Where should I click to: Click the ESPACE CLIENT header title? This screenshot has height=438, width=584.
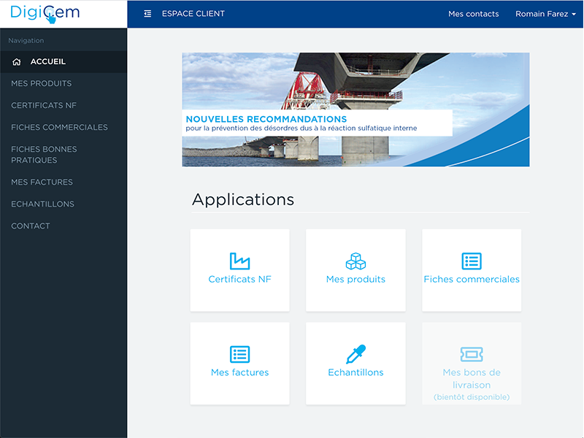[193, 14]
